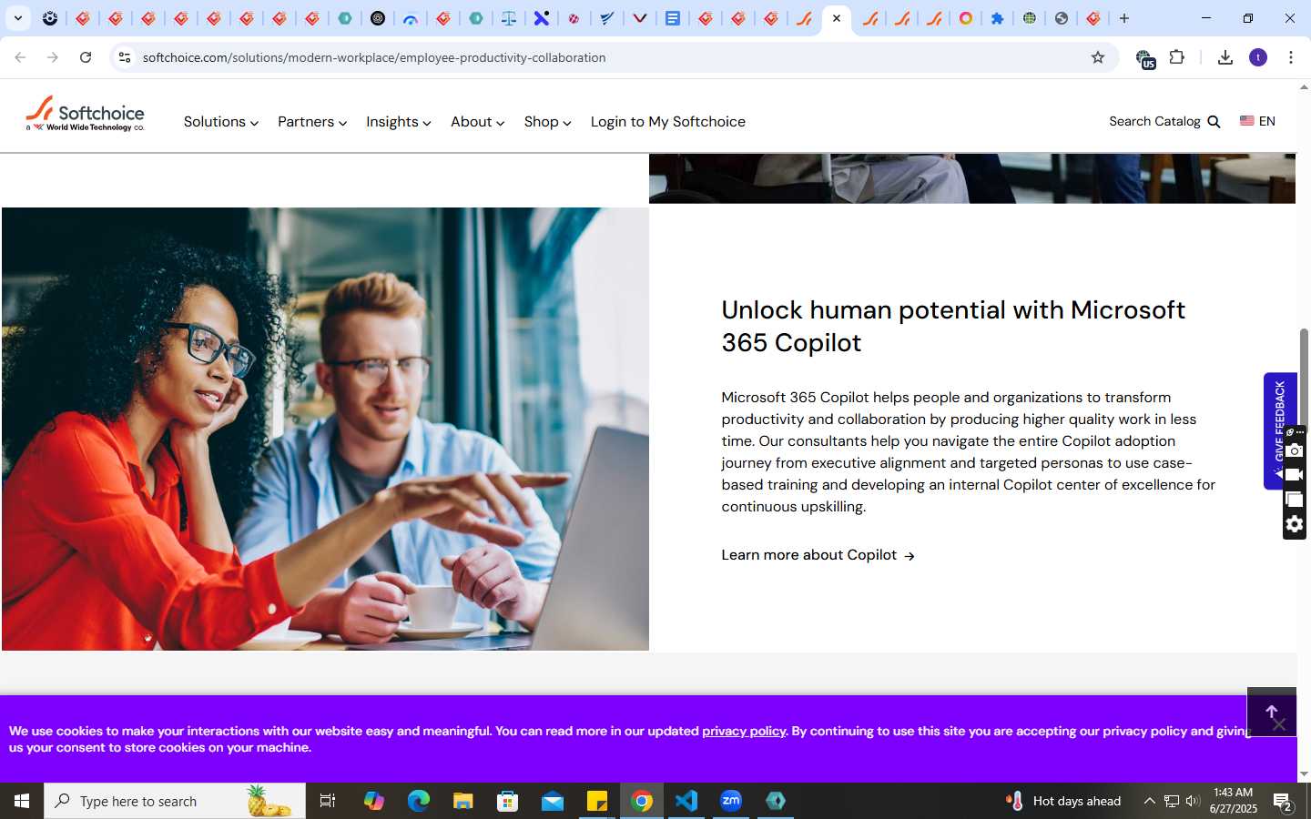Open the Copilot app from the taskbar
The height and width of the screenshot is (819, 1311).
[374, 801]
